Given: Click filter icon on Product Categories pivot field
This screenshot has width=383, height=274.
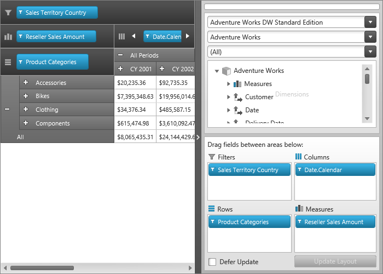Looking at the screenshot, I should 21,62.
